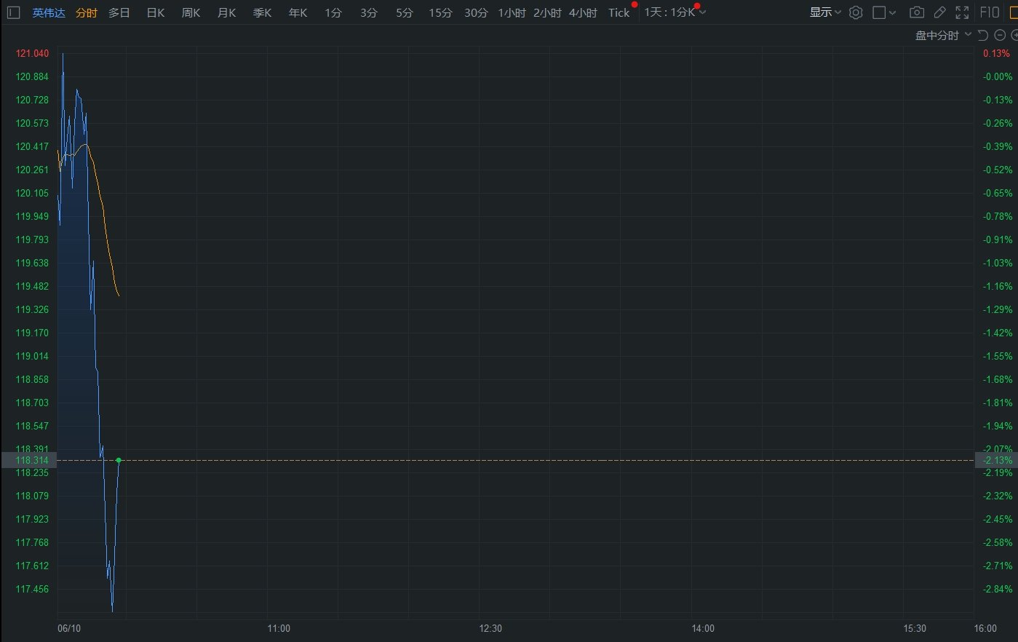Click the 119.014 price axis label
Viewport: 1018px width, 642px height.
point(32,356)
